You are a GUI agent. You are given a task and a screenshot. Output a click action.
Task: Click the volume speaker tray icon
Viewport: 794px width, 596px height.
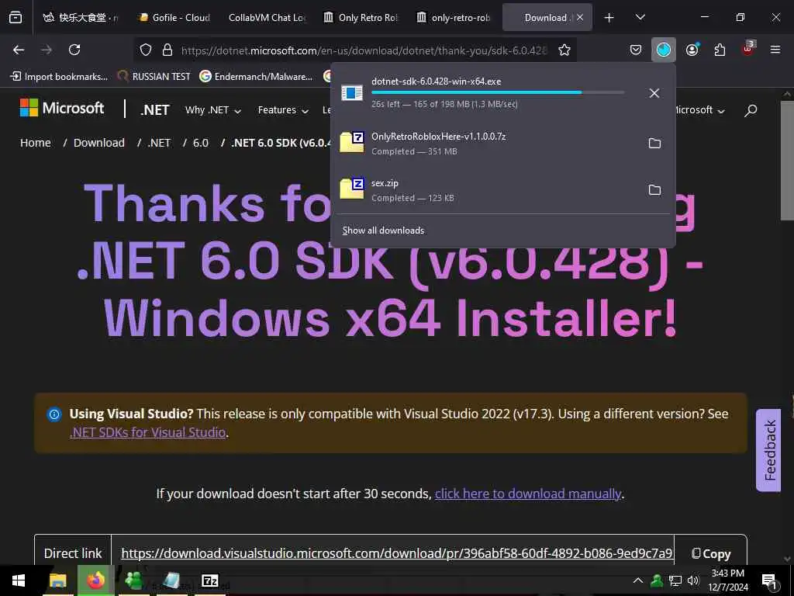(693, 580)
